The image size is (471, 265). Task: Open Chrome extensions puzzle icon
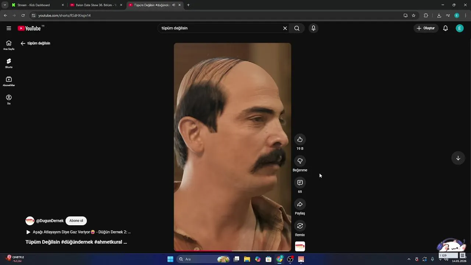click(x=426, y=15)
